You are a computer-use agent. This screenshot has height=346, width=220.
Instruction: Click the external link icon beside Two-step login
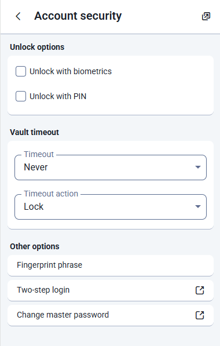click(200, 290)
